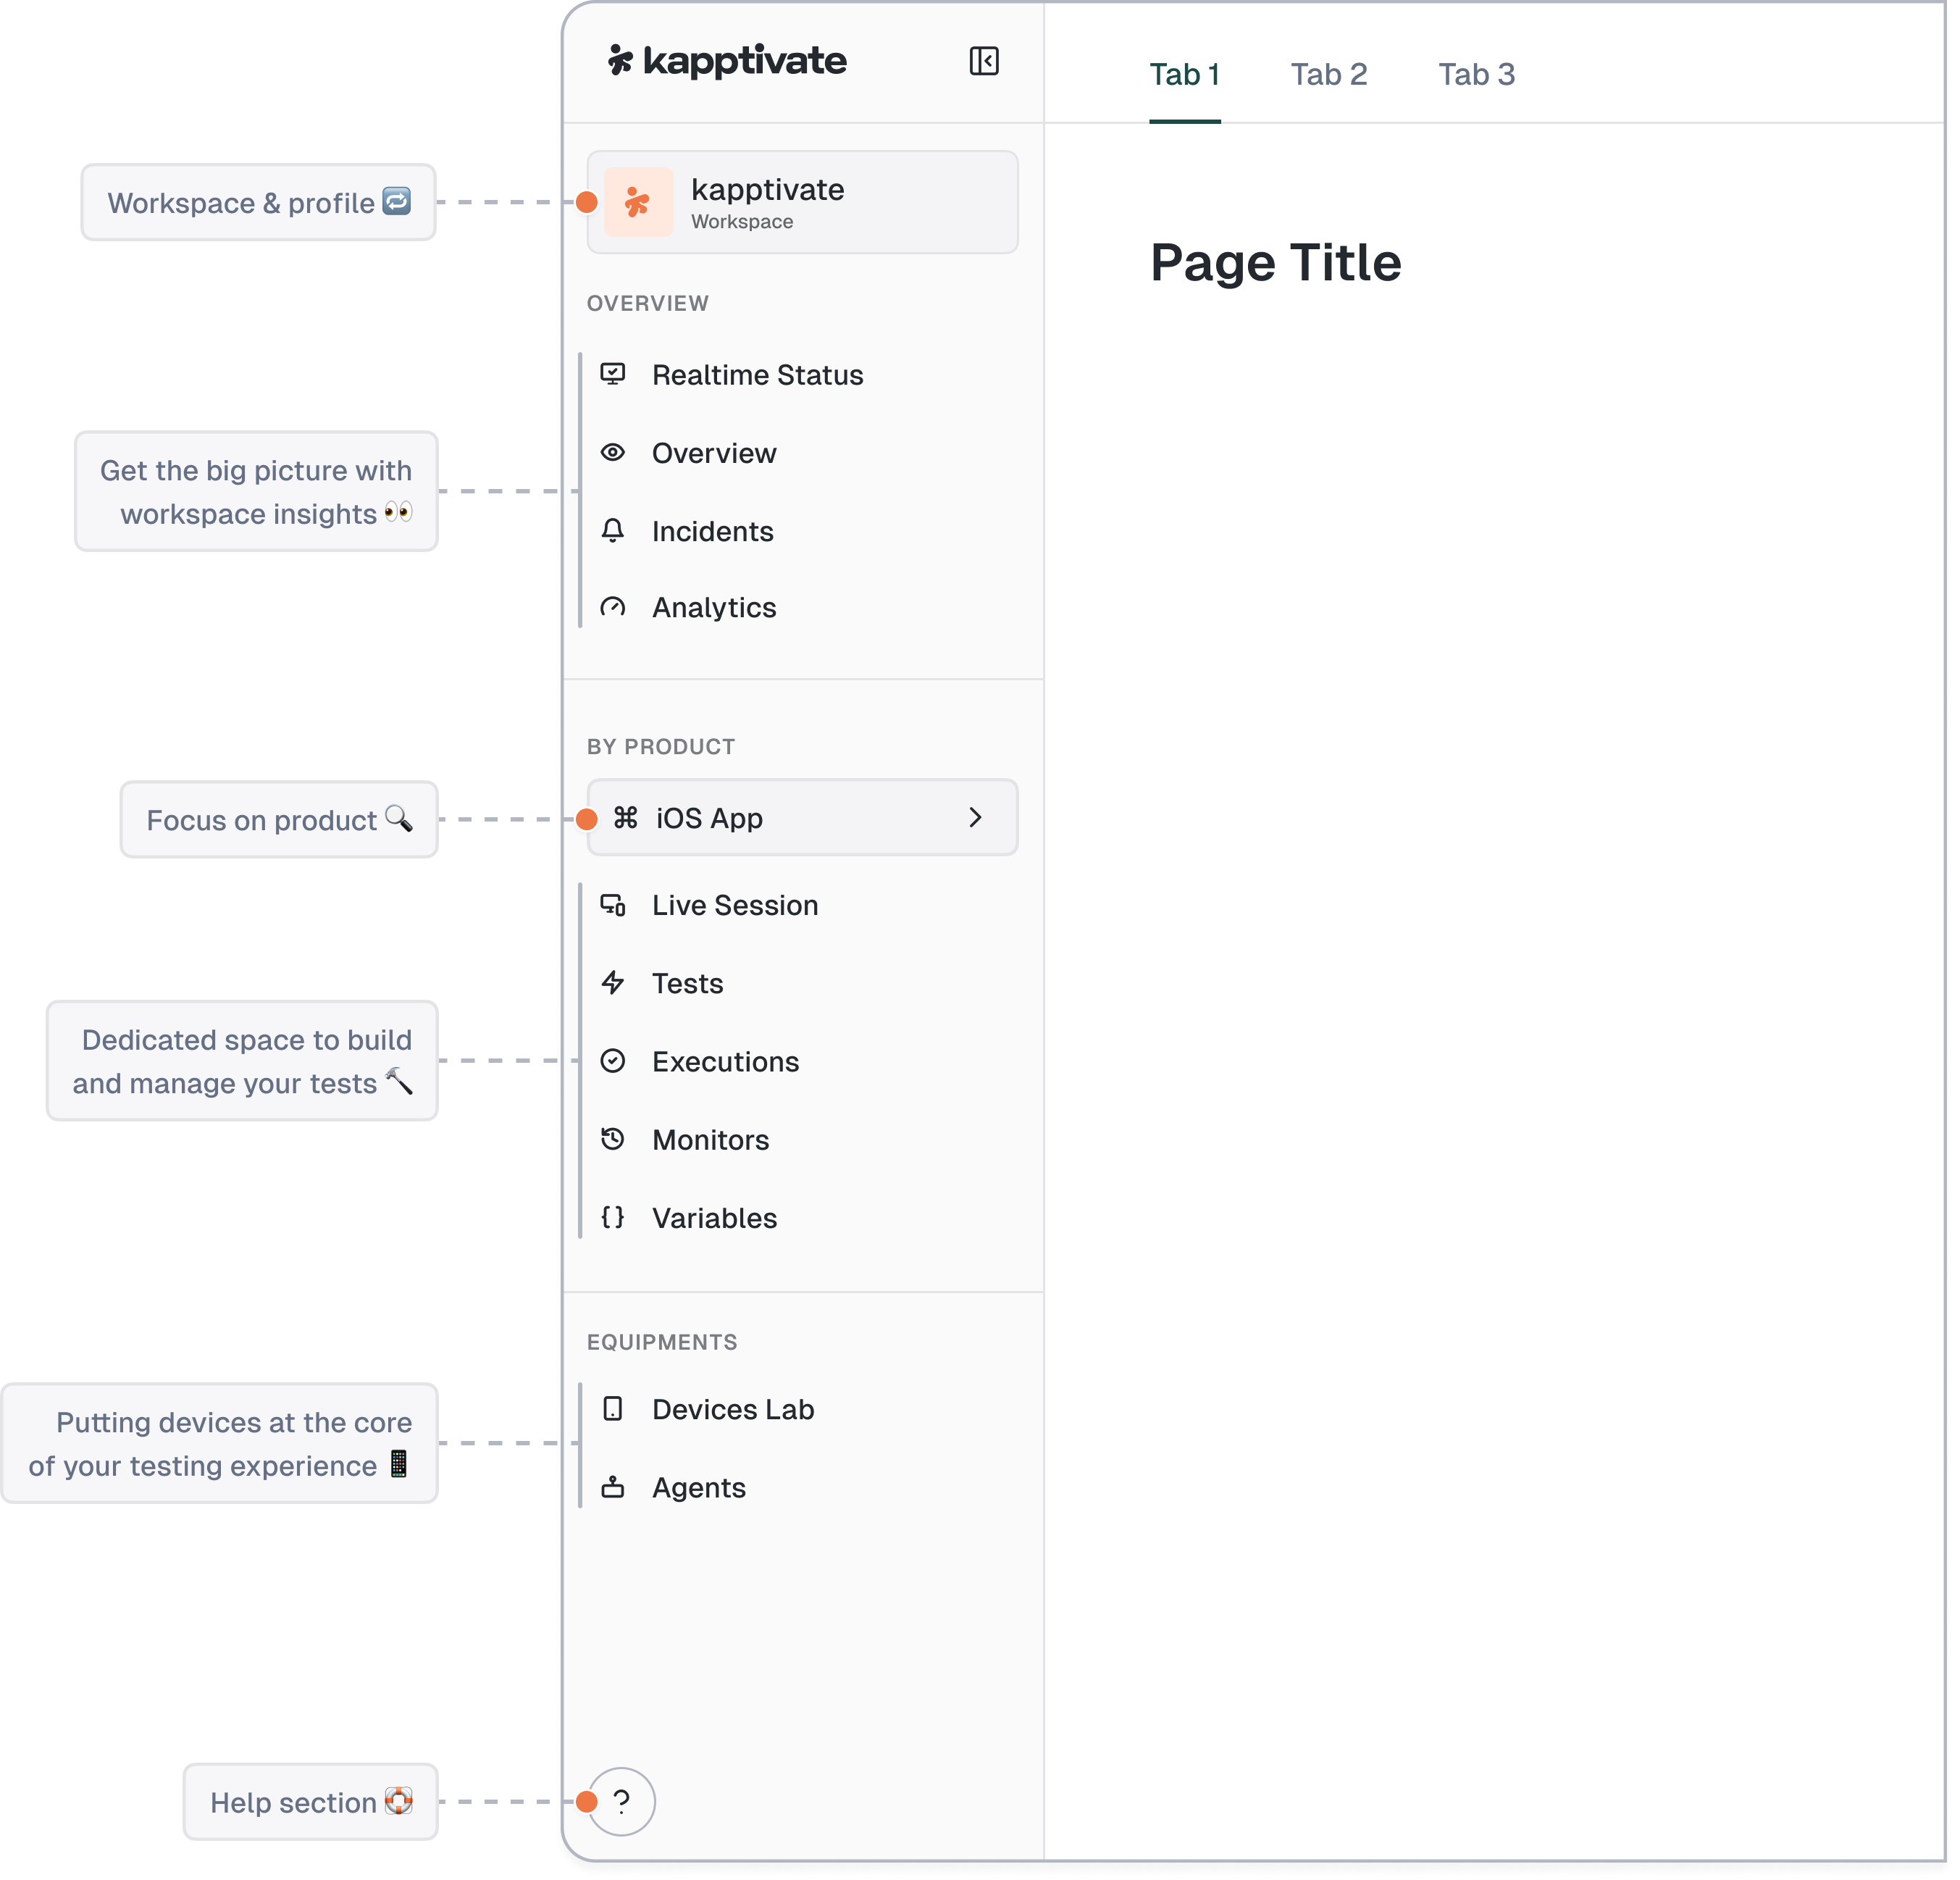
Task: Click the orange workspace avatar icon
Action: point(638,203)
